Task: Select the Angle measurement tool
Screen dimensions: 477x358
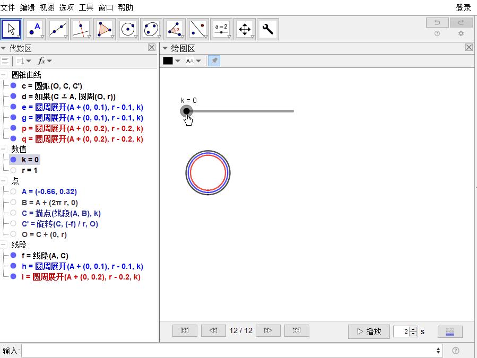Action: click(x=175, y=29)
